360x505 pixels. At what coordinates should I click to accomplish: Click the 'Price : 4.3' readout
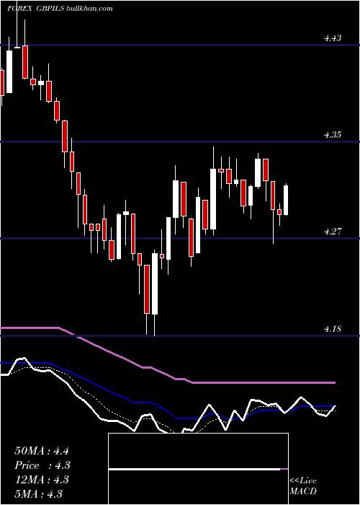pyautogui.click(x=42, y=465)
